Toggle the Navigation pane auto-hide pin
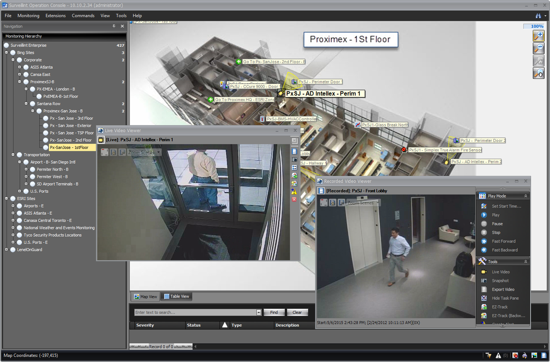550x362 pixels. click(x=114, y=26)
